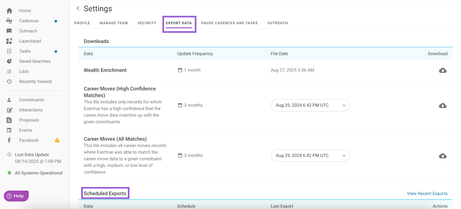The width and height of the screenshot is (461, 209).
Task: Open Cadences from the sidebar icon
Action: coord(9,21)
